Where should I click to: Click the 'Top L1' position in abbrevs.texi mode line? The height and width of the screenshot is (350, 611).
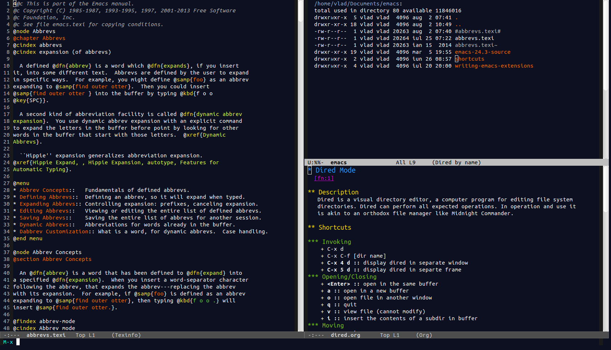(x=85, y=335)
